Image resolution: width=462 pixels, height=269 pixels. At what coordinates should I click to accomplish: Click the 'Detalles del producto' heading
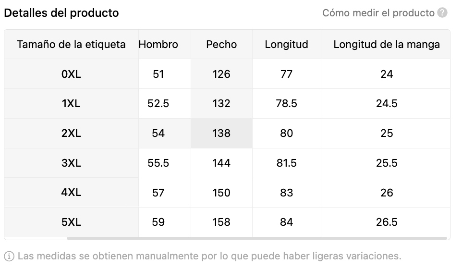(61, 13)
